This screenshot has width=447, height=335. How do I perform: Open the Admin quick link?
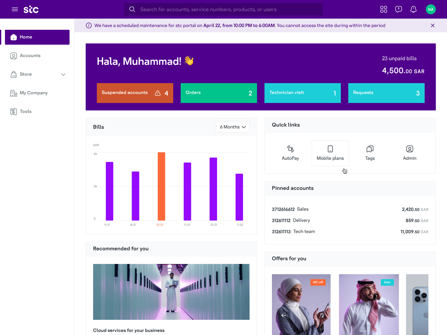click(x=410, y=153)
